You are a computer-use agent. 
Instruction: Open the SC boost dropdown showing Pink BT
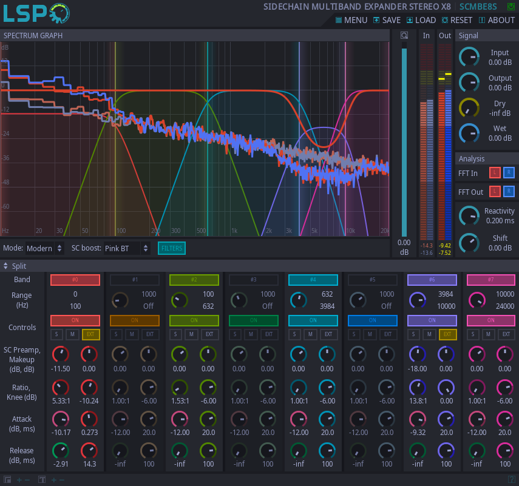pos(127,248)
